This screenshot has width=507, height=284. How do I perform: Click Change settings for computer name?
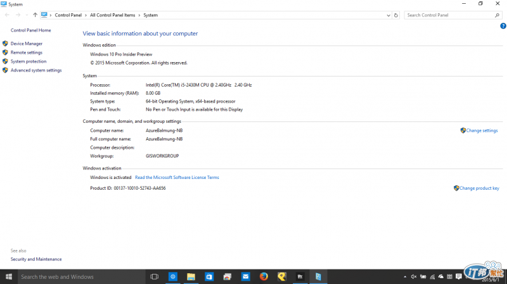coord(482,130)
